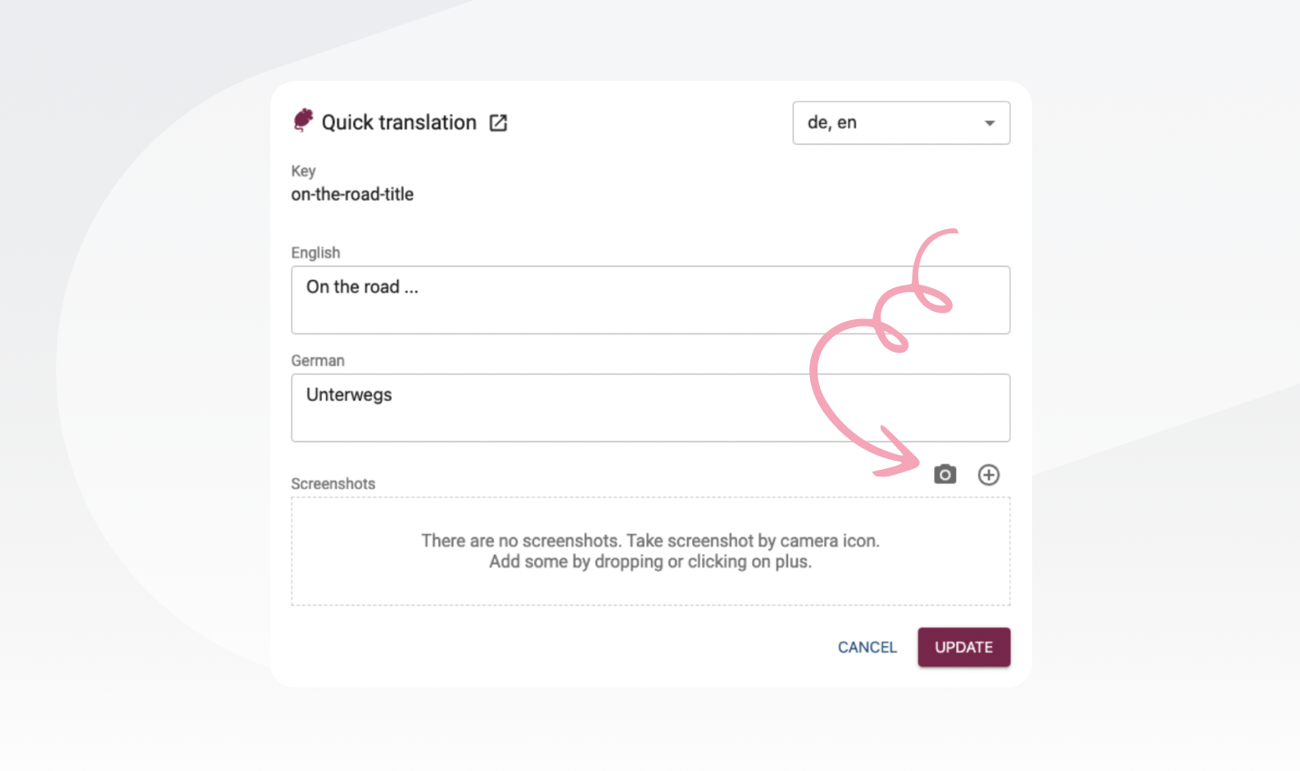Take a screenshot using the camera icon

[x=944, y=475]
